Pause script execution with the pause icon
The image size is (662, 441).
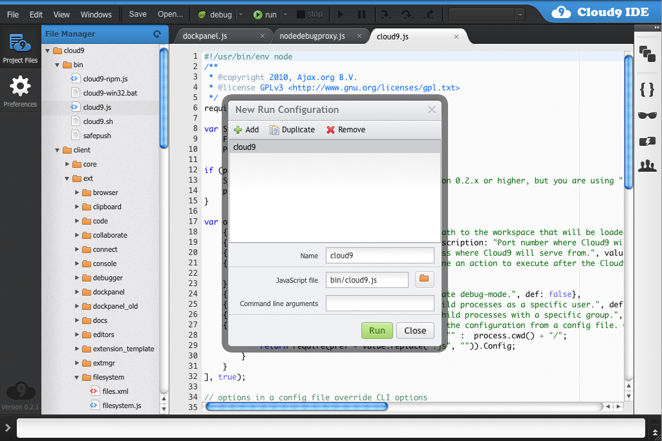(x=361, y=14)
